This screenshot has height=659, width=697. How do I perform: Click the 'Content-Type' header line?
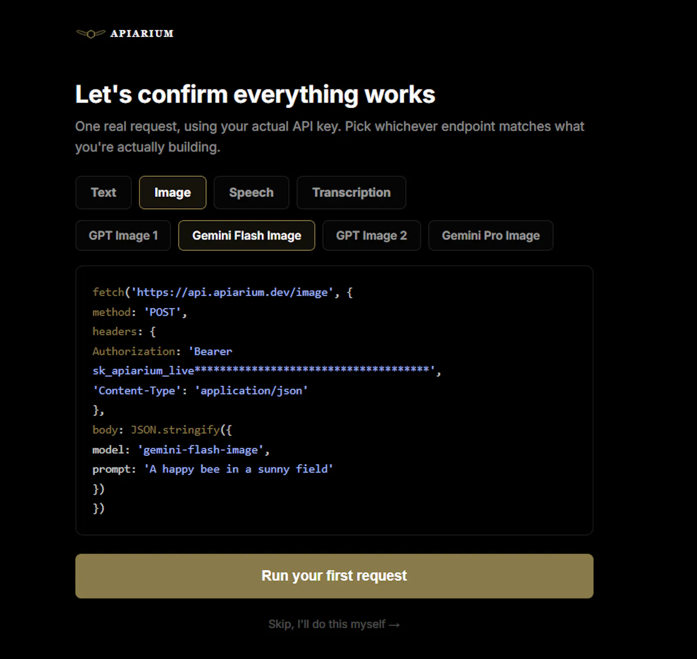[200, 391]
